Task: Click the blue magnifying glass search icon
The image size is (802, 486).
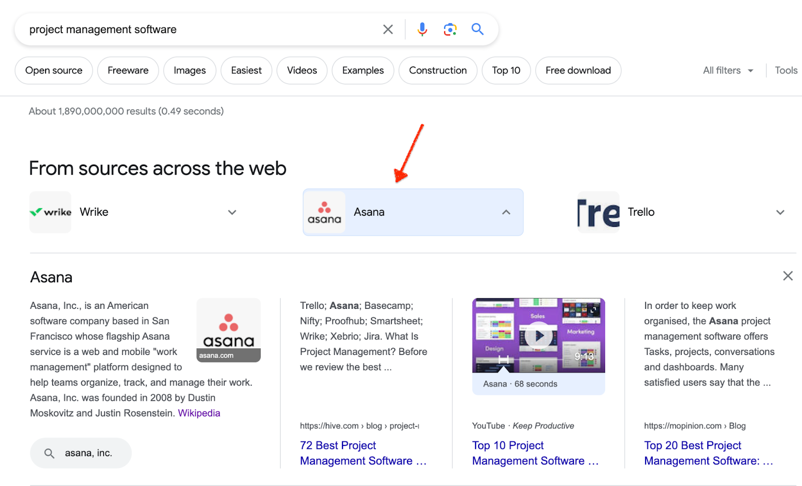Action: pos(477,30)
